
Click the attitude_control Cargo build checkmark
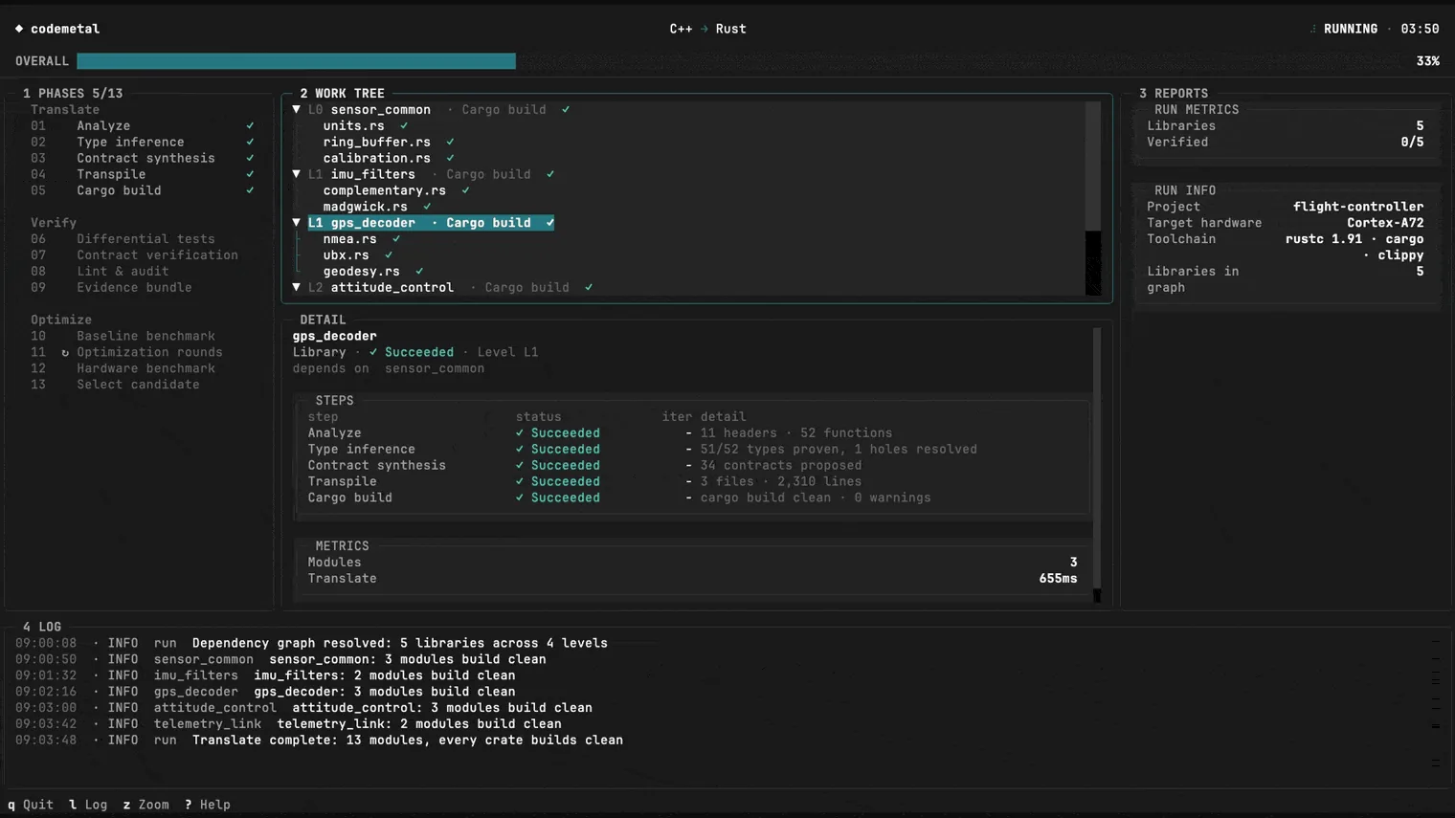589,288
